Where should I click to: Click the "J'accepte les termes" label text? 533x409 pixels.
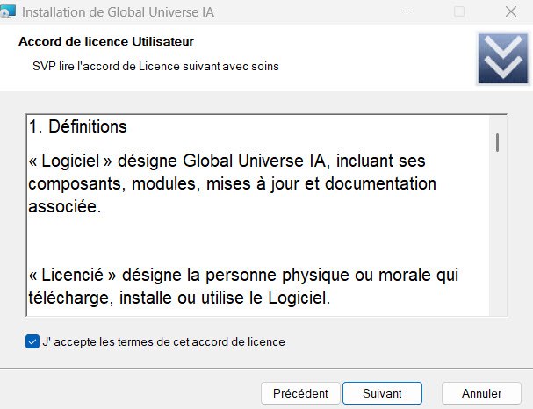(163, 341)
